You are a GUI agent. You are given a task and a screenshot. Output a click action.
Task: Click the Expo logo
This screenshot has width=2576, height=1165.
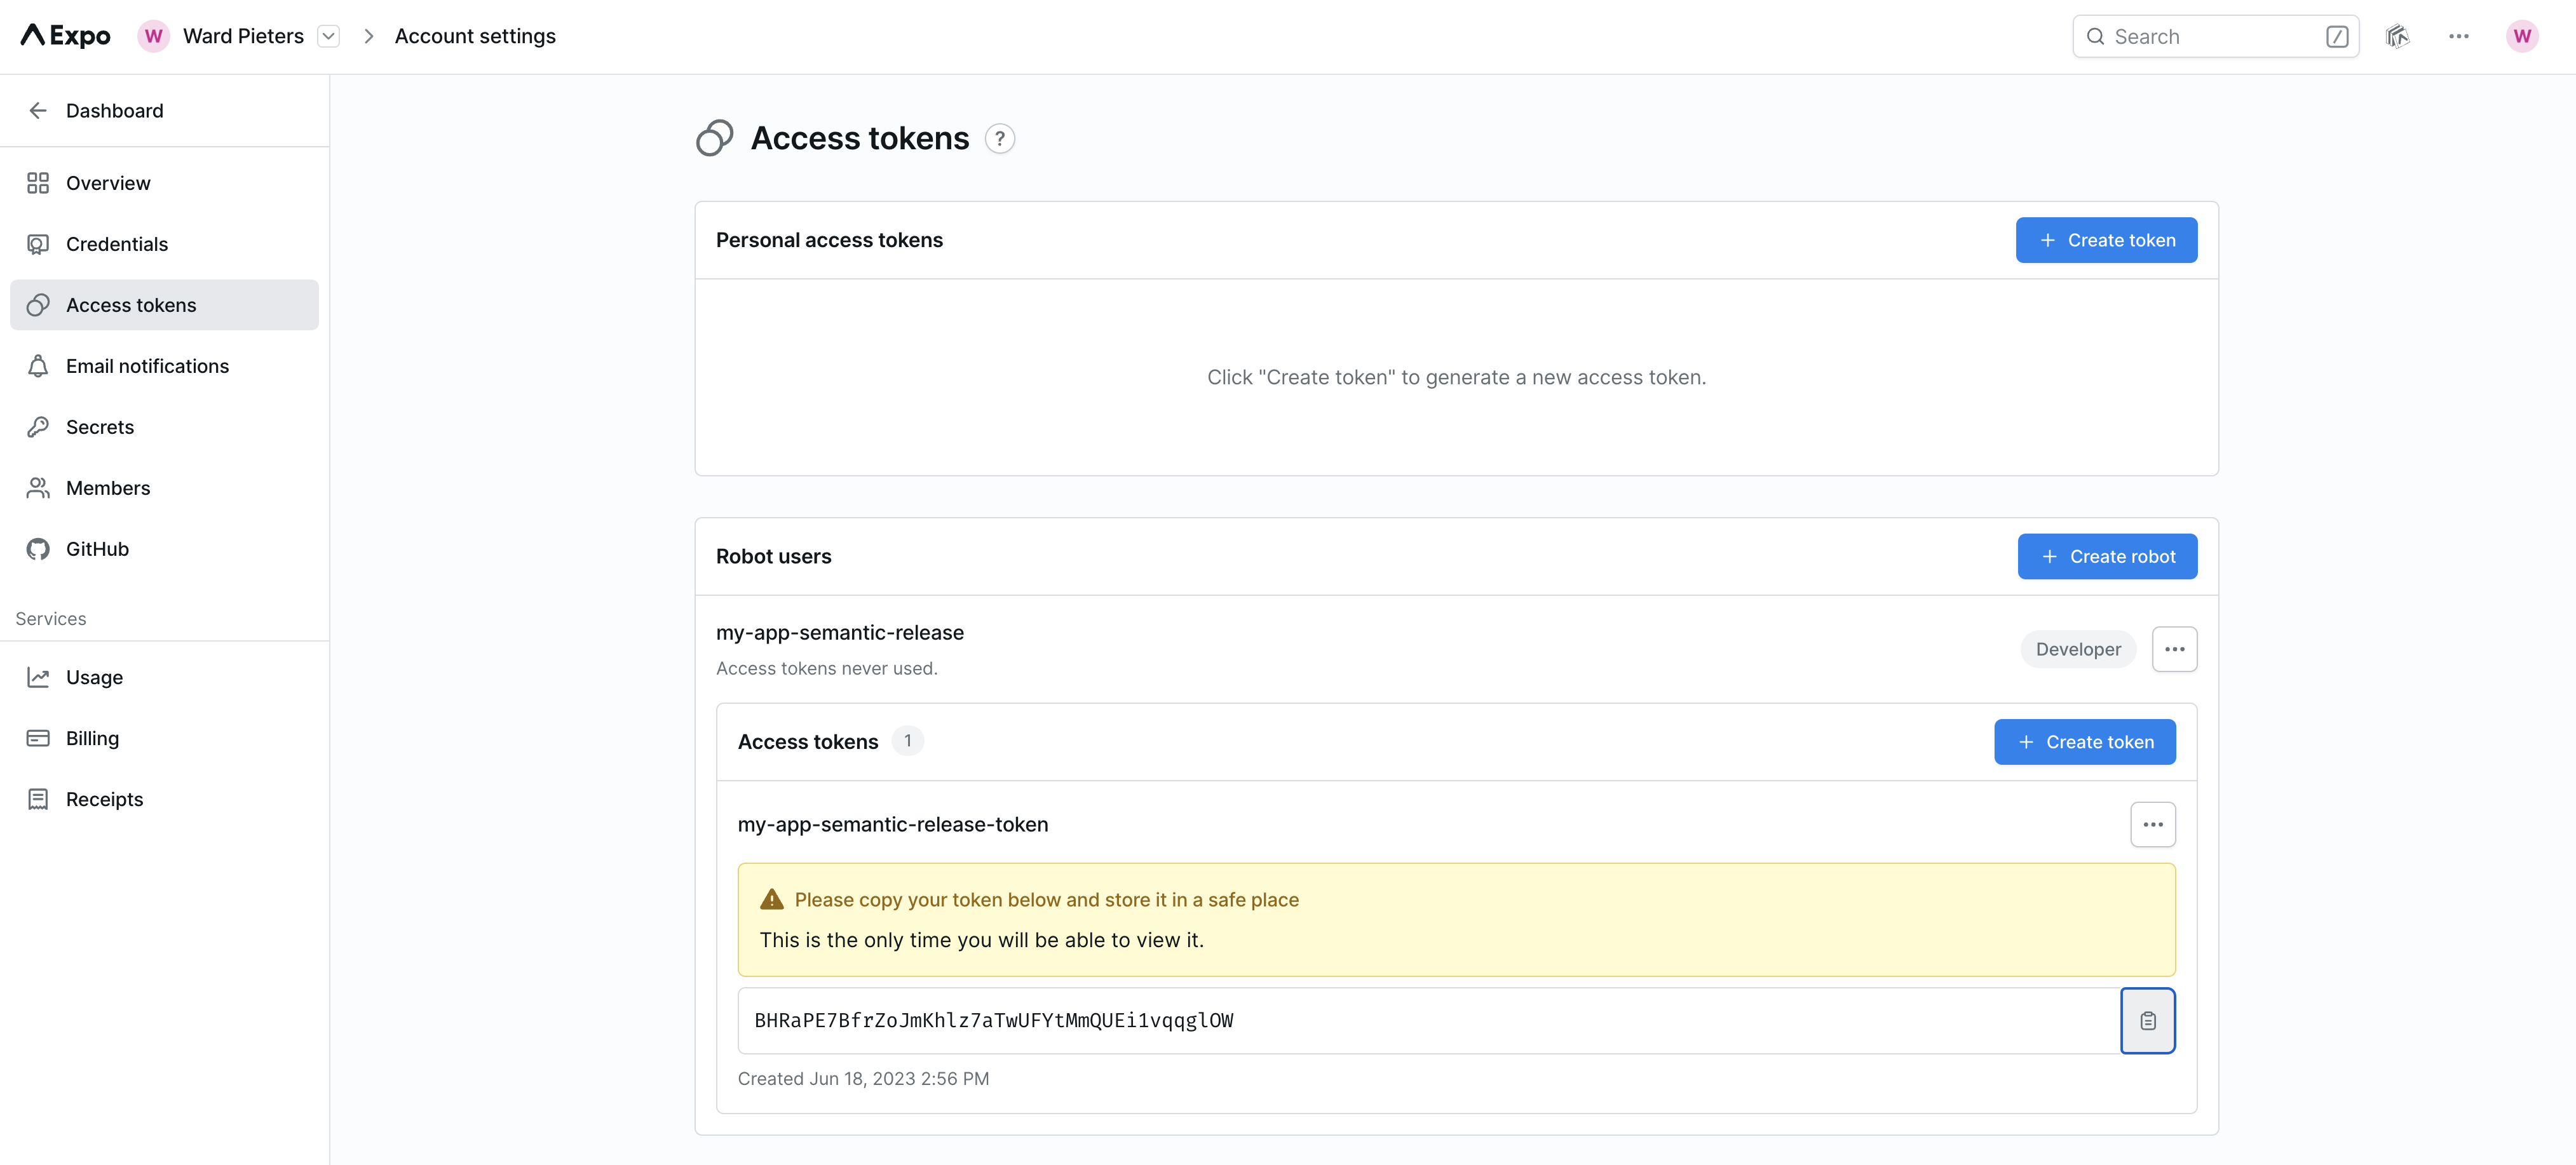[66, 36]
